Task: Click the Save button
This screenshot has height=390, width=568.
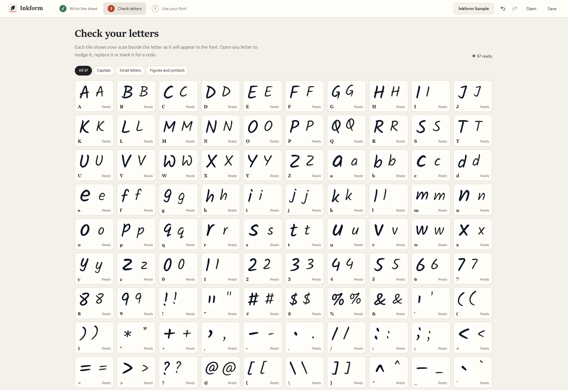Action: [552, 9]
